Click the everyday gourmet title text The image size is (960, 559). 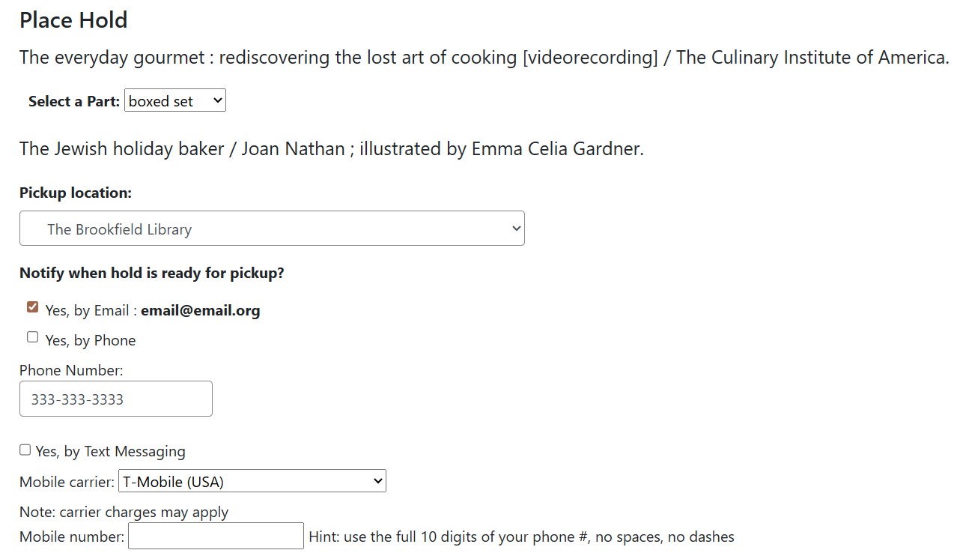484,57
